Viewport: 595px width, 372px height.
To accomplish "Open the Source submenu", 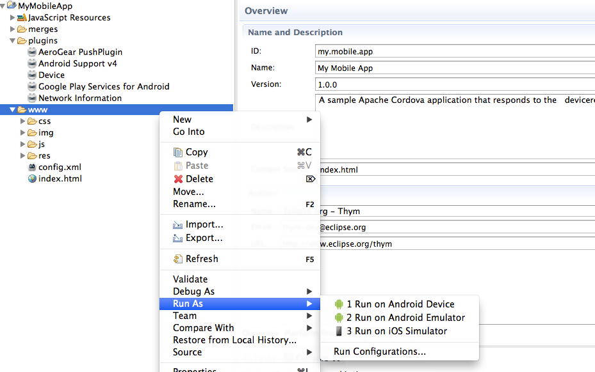I will point(240,352).
